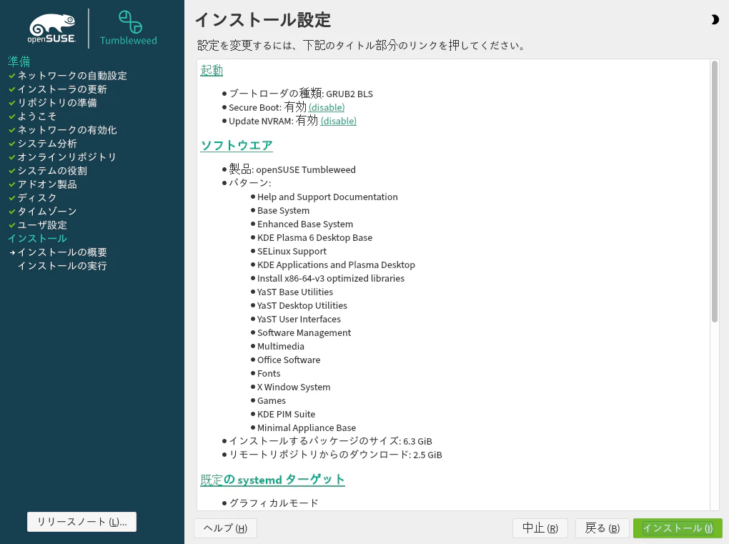Click the グラフィカルモード entry

274,503
